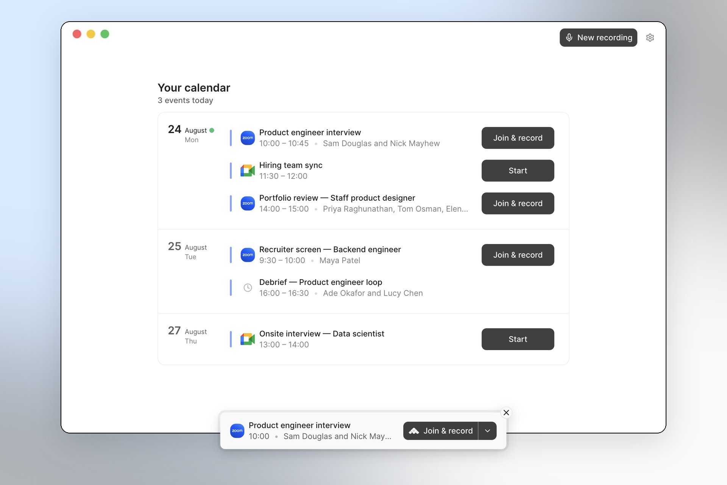The width and height of the screenshot is (727, 485).
Task: Join & record from the bottom popup
Action: click(x=441, y=431)
